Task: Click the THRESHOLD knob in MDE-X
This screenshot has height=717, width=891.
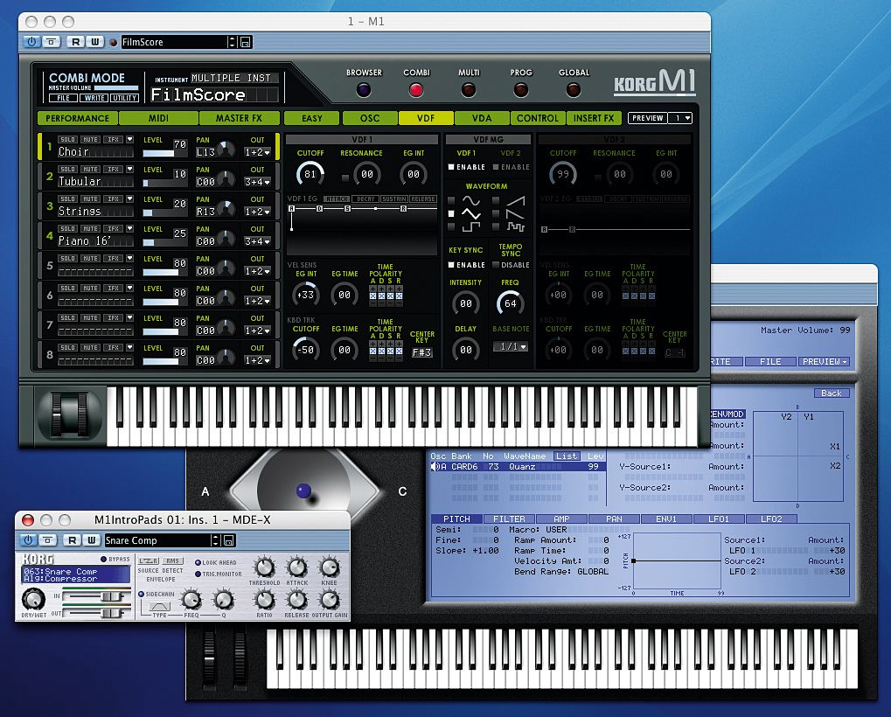Action: point(264,567)
